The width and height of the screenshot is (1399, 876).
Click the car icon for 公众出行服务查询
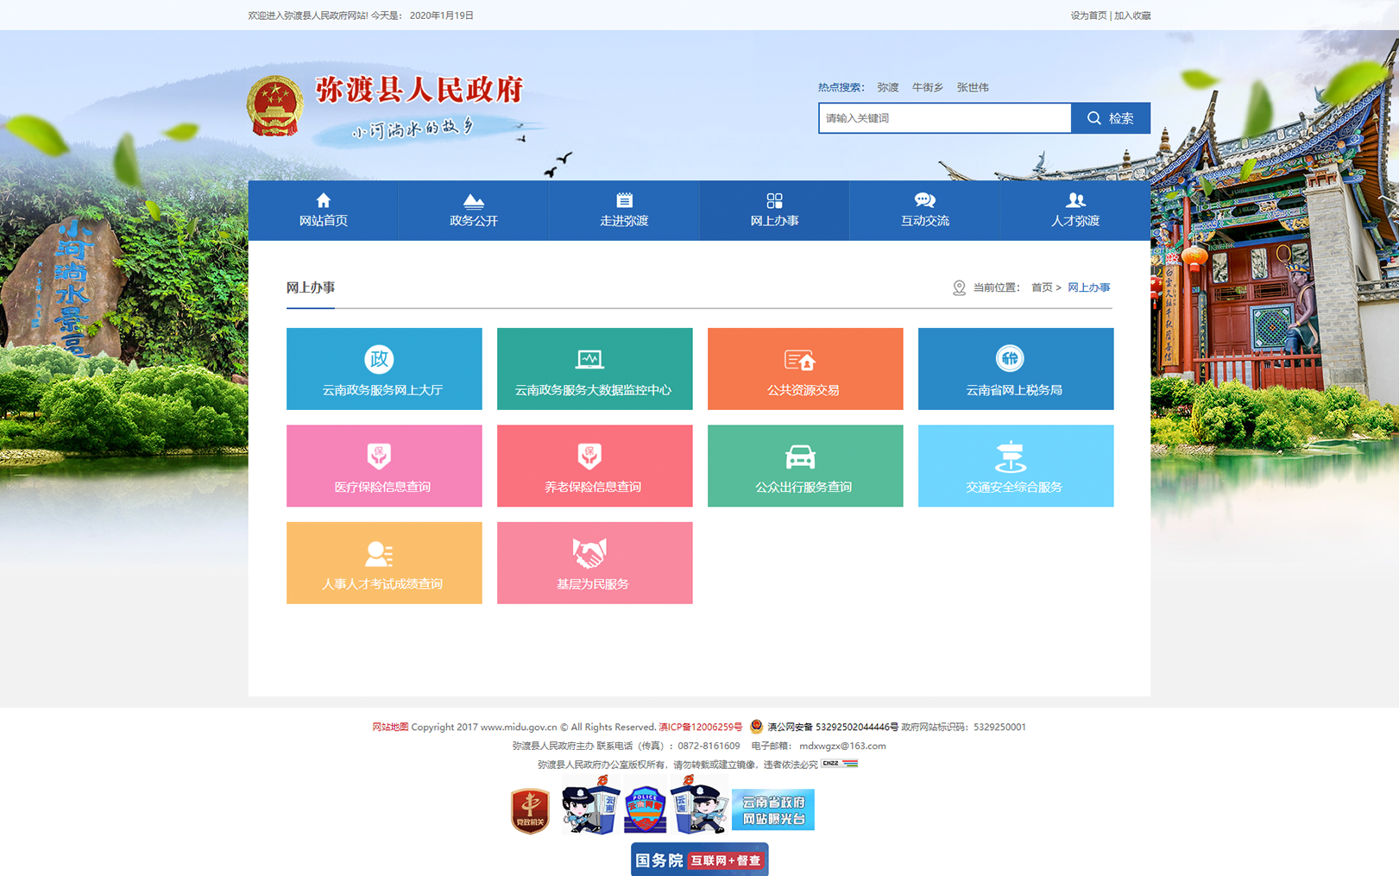(799, 456)
